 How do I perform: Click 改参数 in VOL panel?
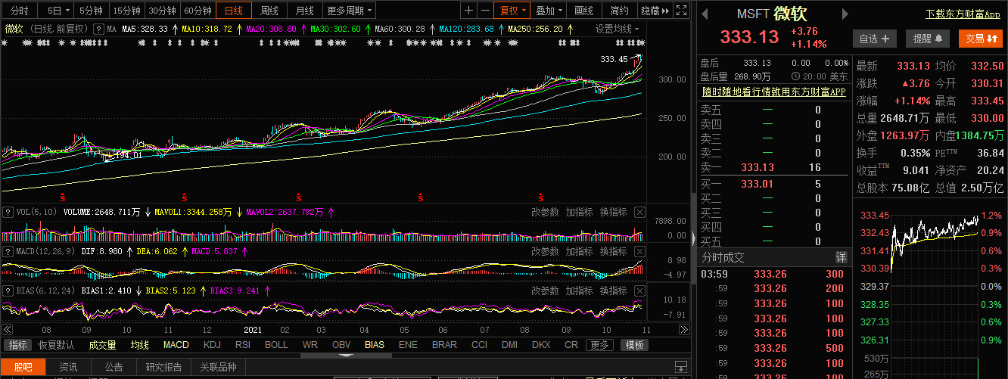click(x=545, y=212)
